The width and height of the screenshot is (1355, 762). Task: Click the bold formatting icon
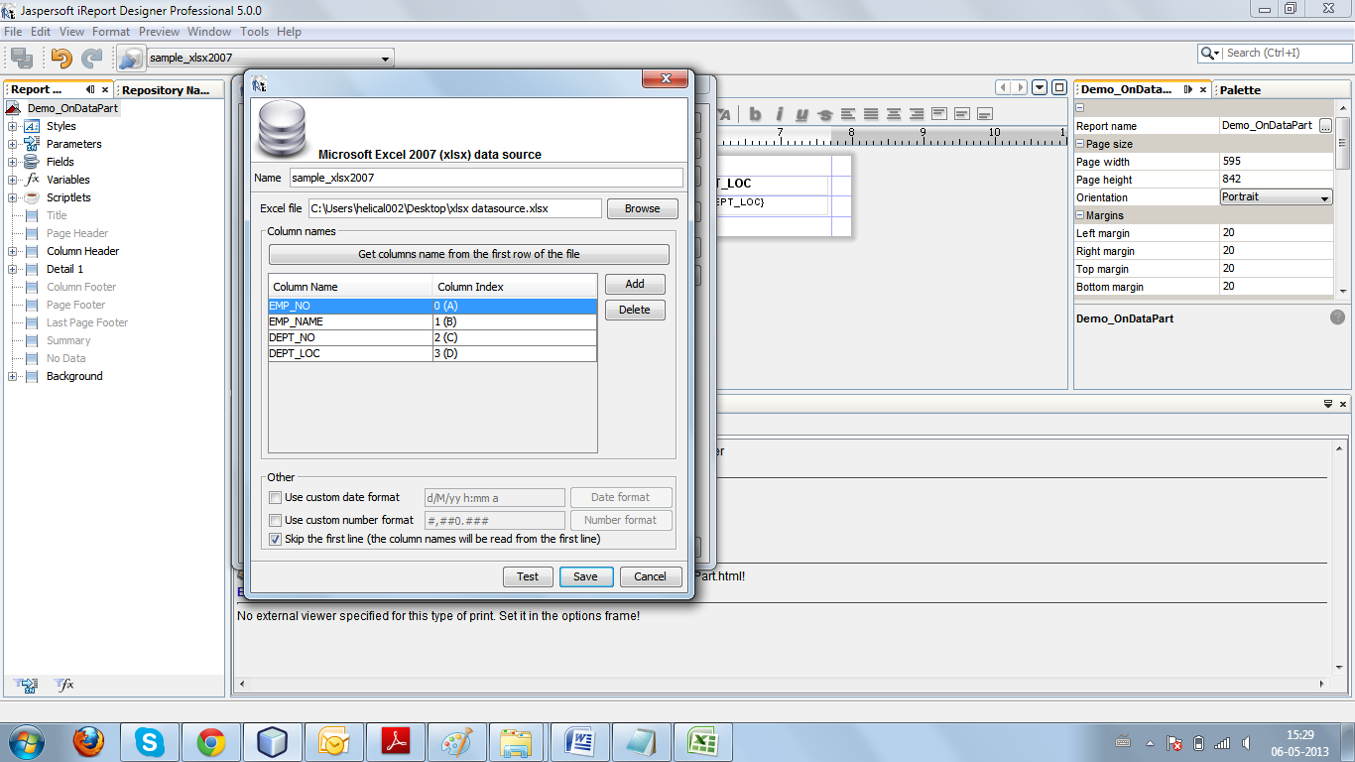[x=755, y=114]
